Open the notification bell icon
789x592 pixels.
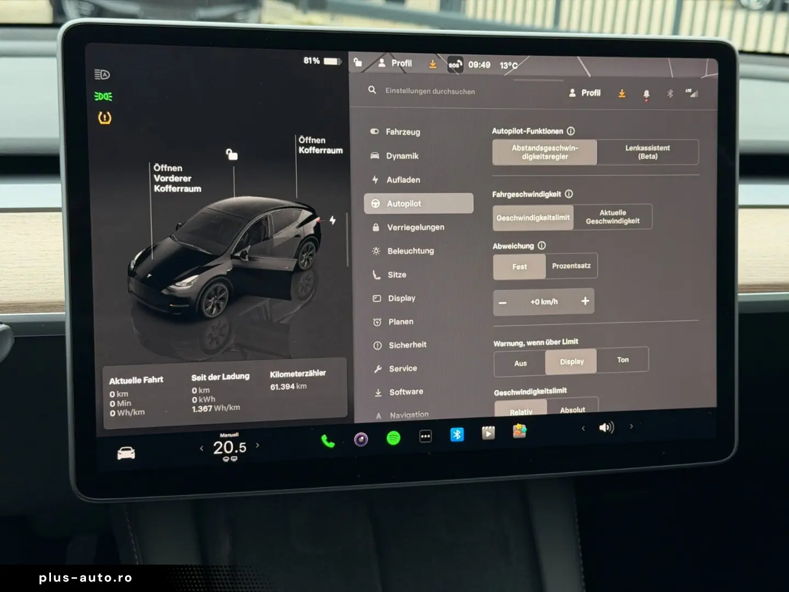pyautogui.click(x=647, y=94)
